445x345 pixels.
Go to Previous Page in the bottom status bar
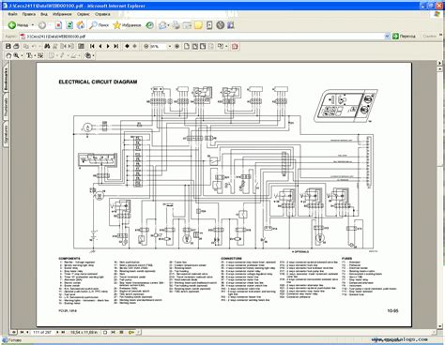(27, 332)
